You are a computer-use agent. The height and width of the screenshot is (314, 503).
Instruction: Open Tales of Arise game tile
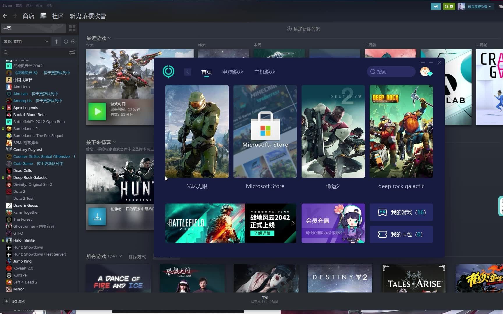click(414, 278)
